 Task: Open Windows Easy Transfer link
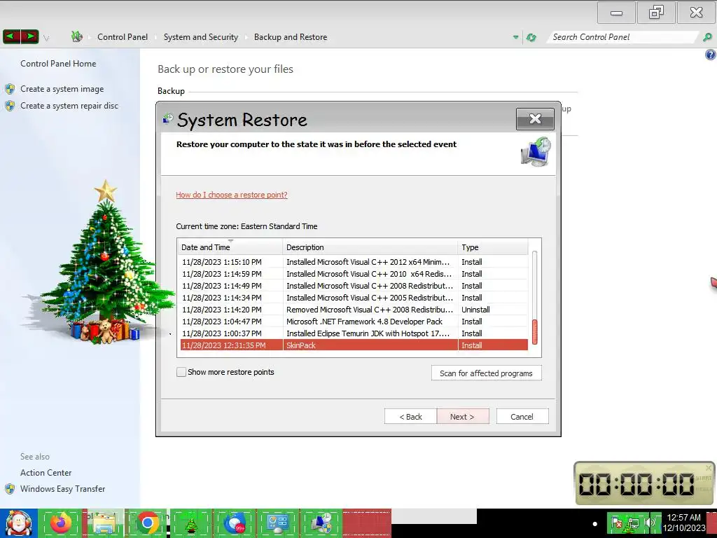tap(62, 488)
